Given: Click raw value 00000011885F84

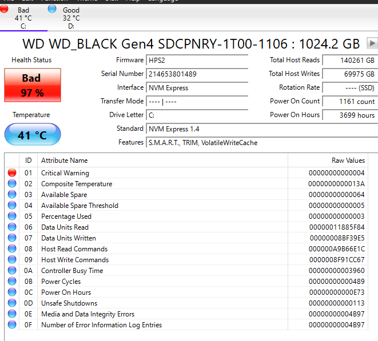Looking at the screenshot, I should (337, 227).
